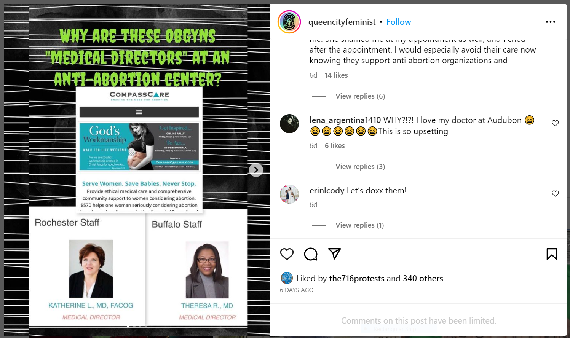Open erinlcody's profile picture
The image size is (570, 338).
coord(289,194)
